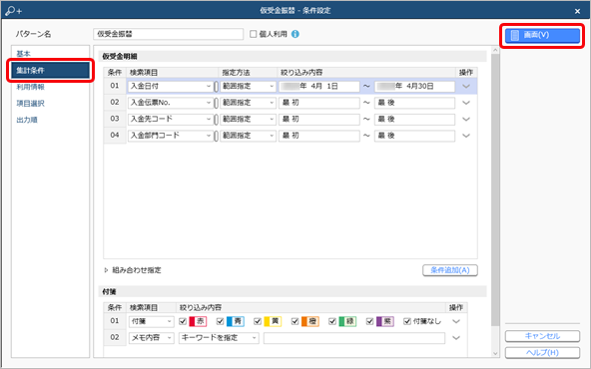The height and width of the screenshot is (369, 591).
Task: Click the 条件追加(A) button
Action: point(450,270)
